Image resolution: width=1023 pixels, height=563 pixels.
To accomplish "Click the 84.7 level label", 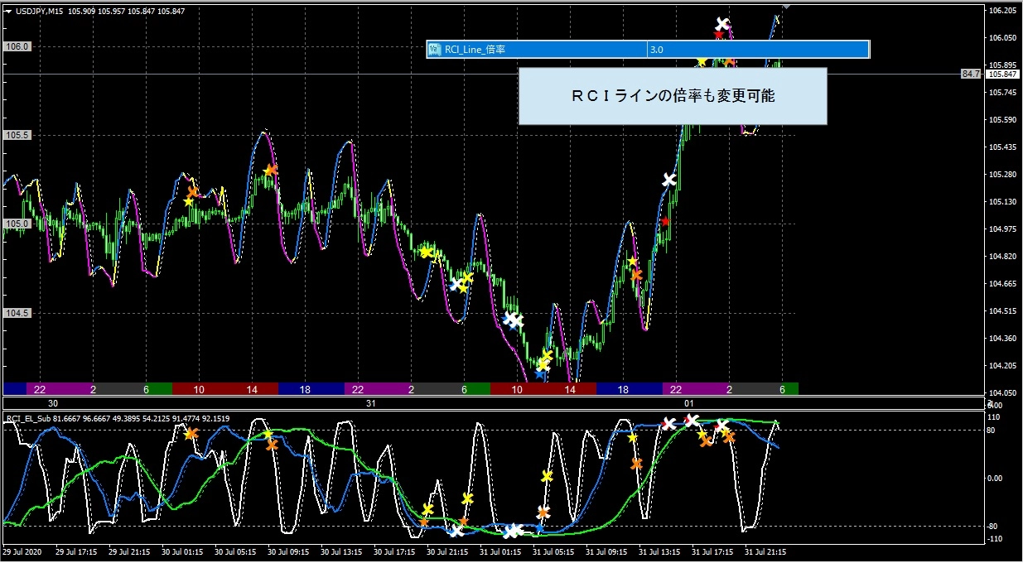I will click(971, 75).
